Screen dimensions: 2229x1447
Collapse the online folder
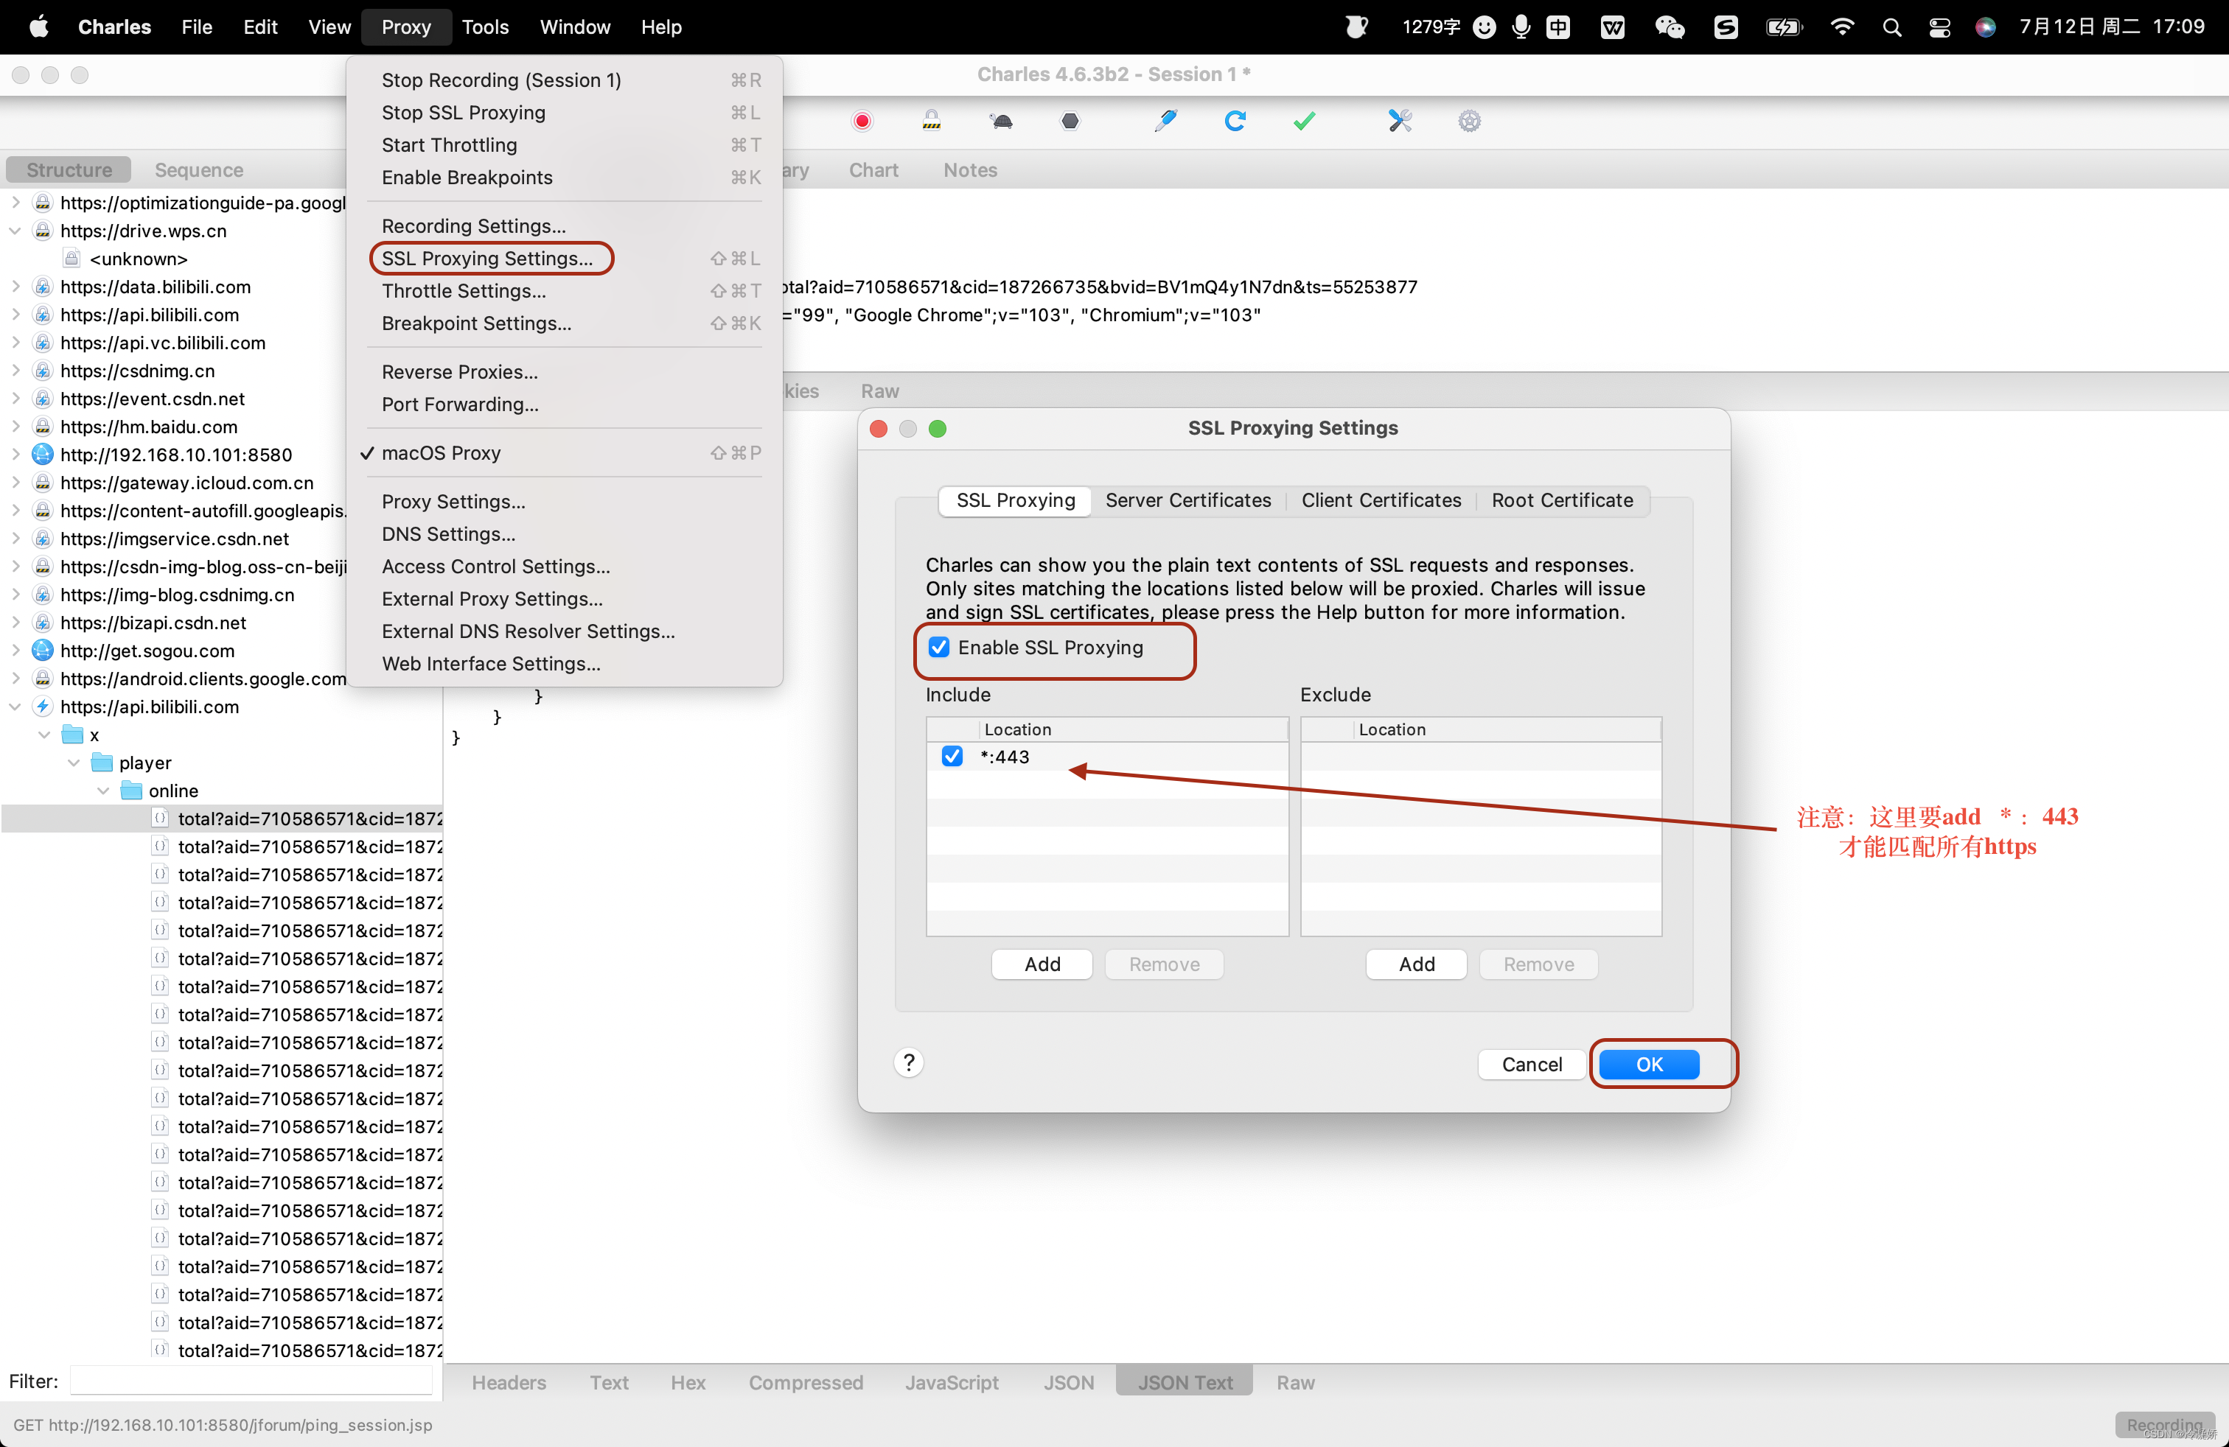click(x=104, y=791)
